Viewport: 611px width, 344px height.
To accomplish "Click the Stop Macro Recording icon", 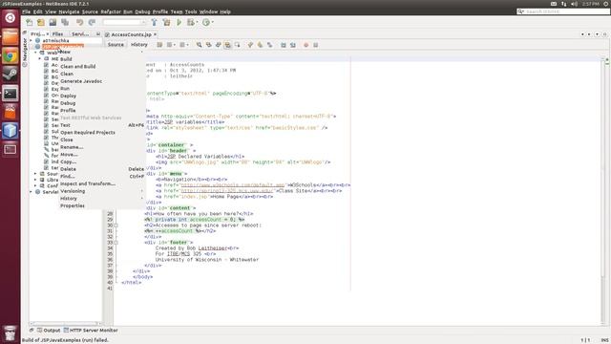I will point(316,45).
